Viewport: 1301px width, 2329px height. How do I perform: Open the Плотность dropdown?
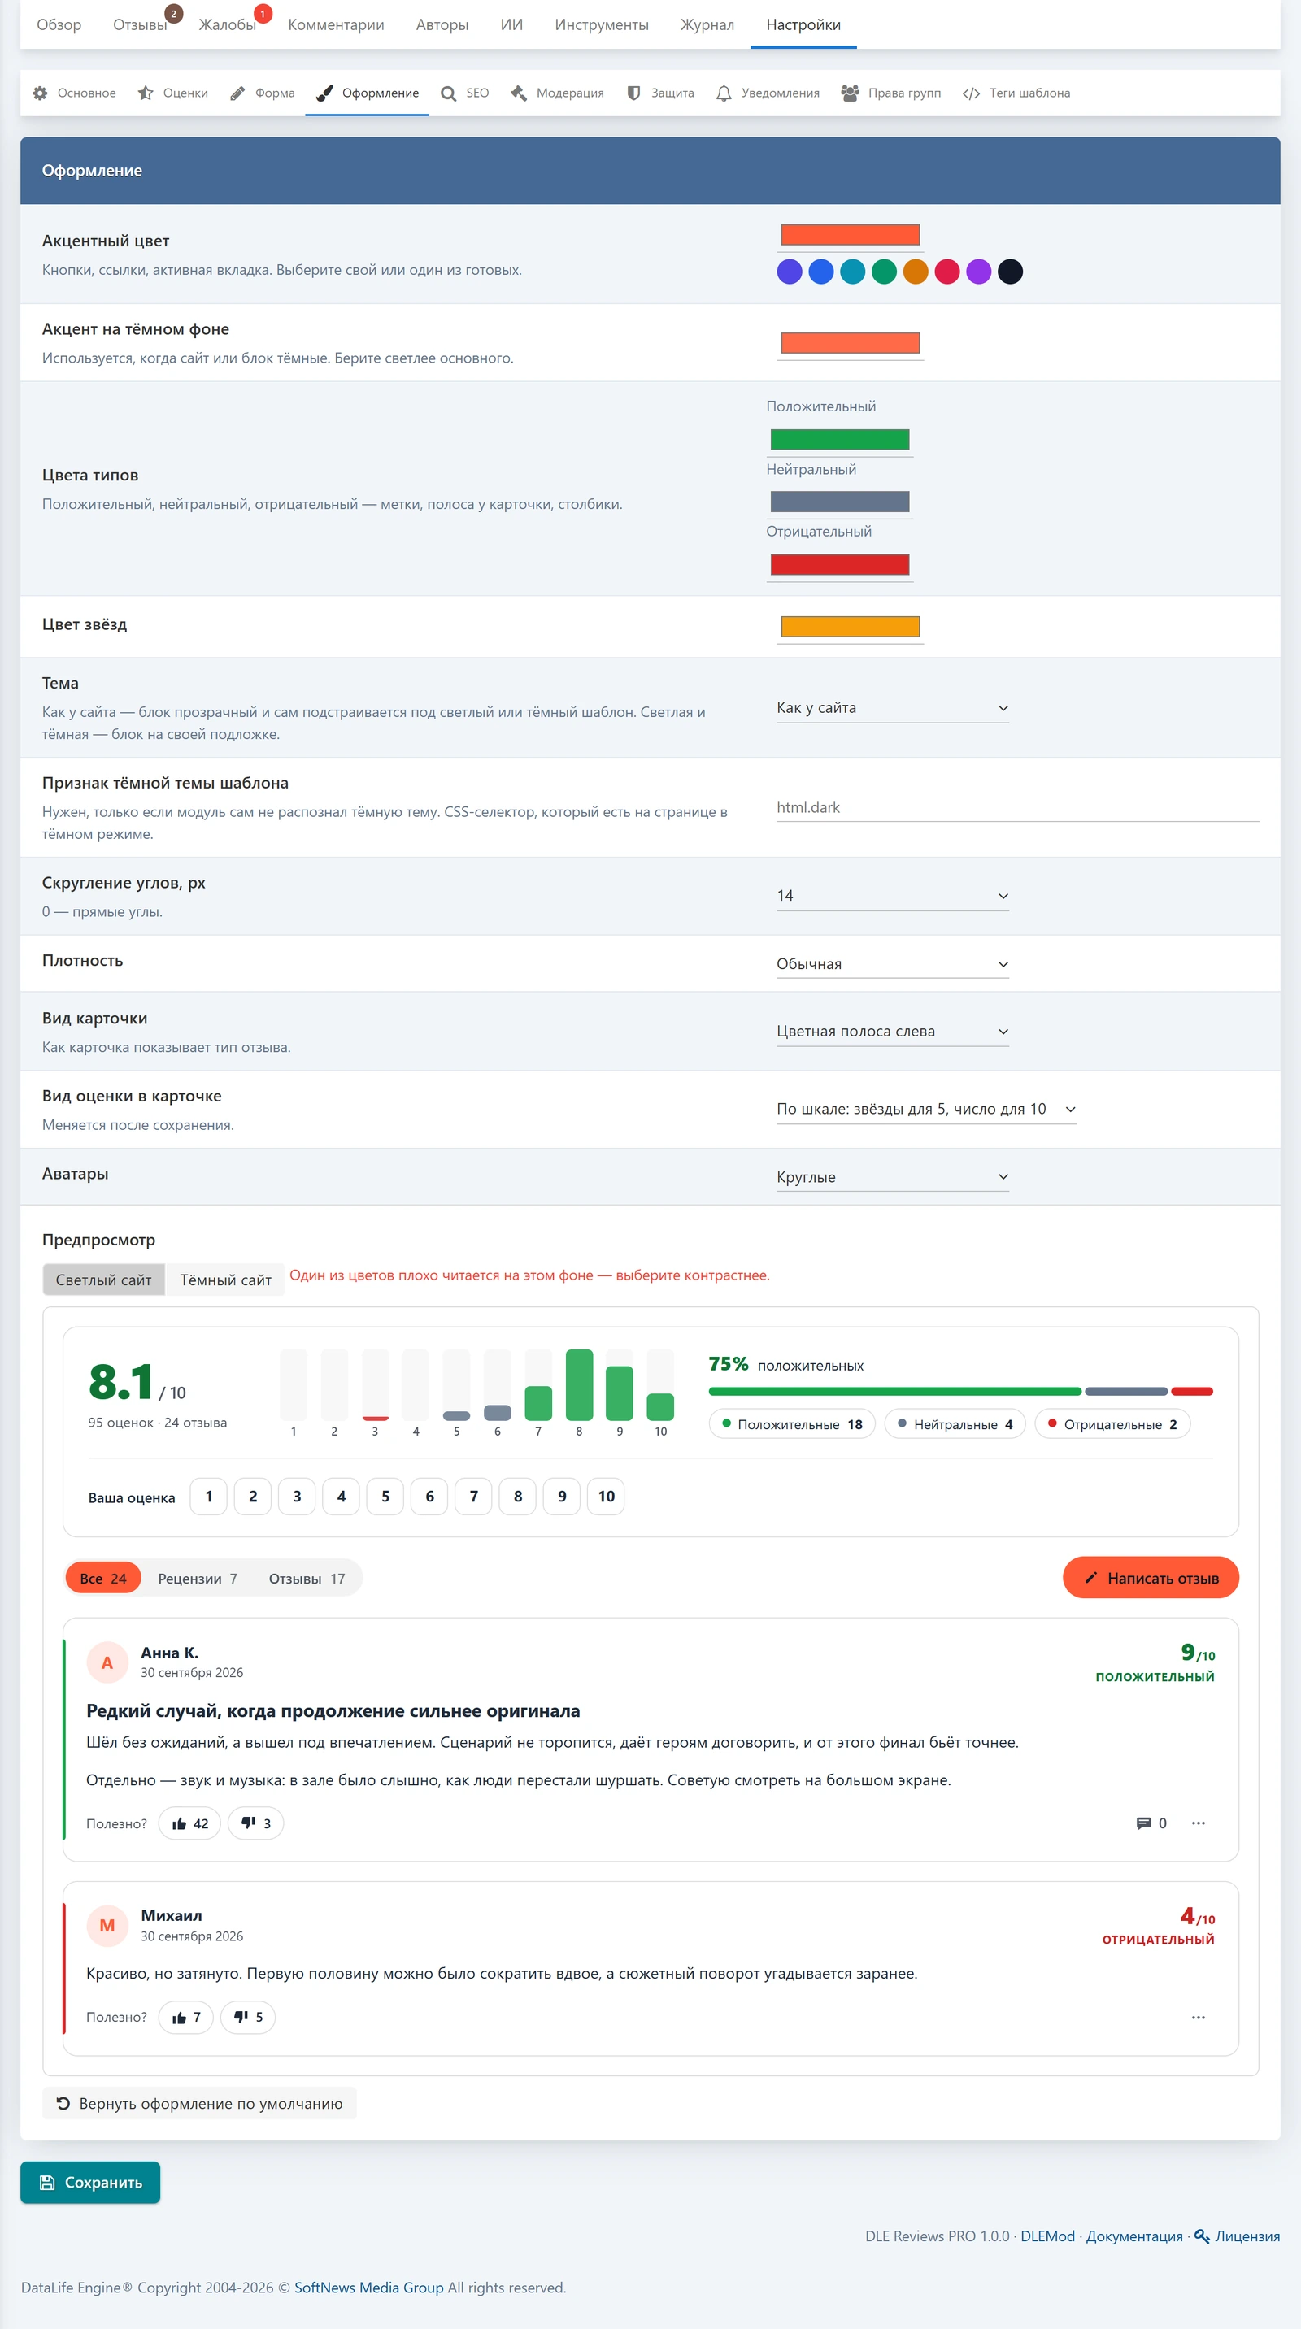892,964
